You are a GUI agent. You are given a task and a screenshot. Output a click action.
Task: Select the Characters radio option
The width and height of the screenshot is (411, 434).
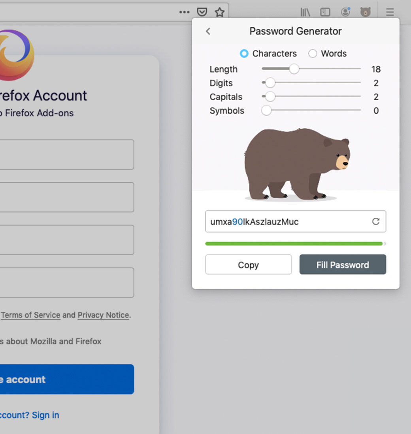tap(244, 54)
